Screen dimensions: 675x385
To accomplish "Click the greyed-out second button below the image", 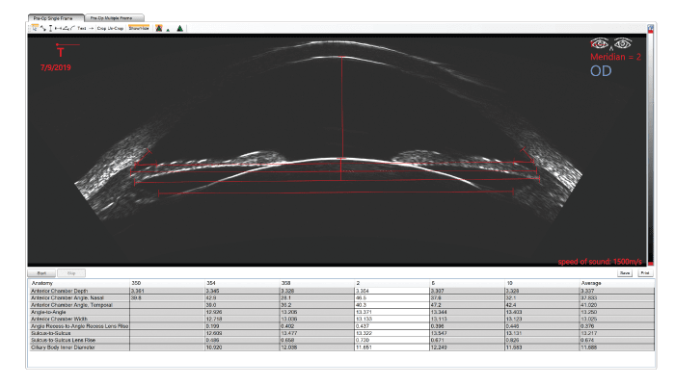I will pyautogui.click(x=71, y=272).
